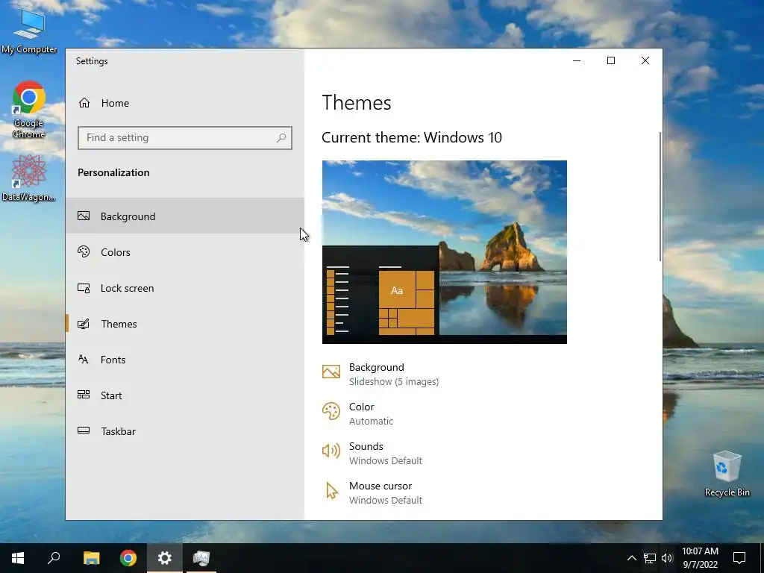Click the Themes brush icon in sidebar
Screen dimensions: 764x573
84,324
